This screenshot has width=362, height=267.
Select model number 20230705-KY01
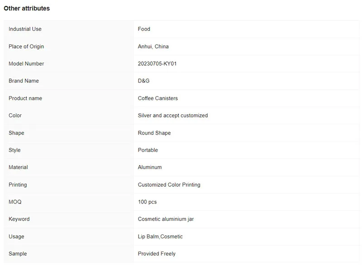157,63
